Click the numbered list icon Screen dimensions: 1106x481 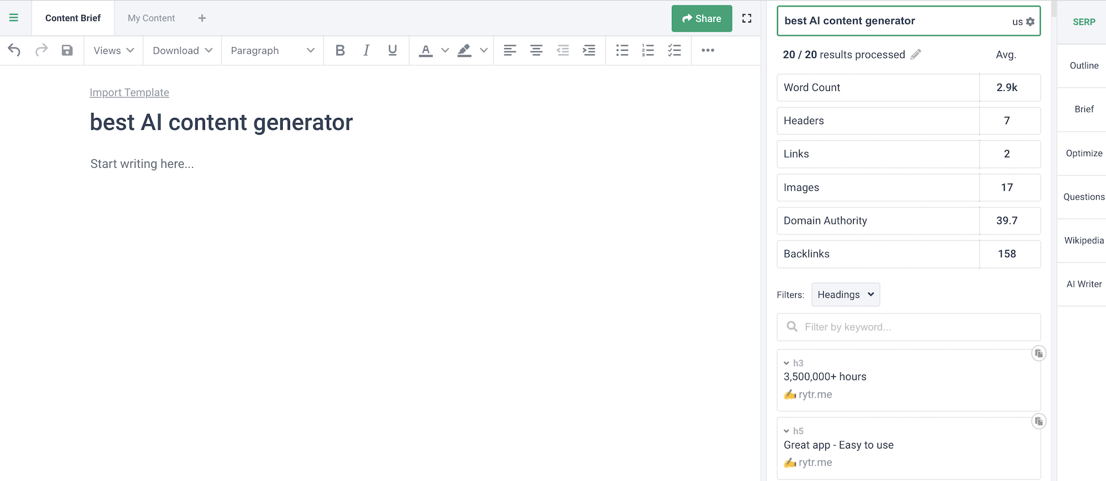pos(648,50)
